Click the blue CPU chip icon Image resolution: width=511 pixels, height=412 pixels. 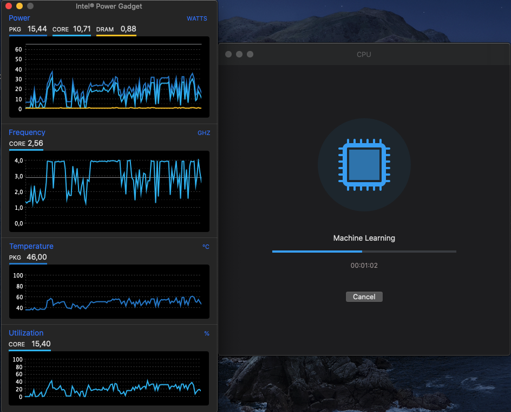[x=364, y=165]
